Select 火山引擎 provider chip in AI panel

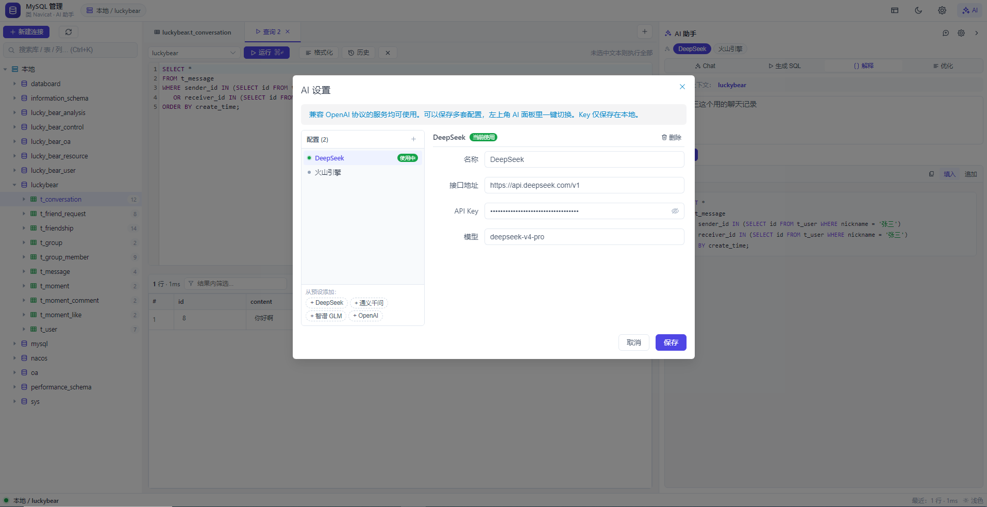(x=730, y=49)
